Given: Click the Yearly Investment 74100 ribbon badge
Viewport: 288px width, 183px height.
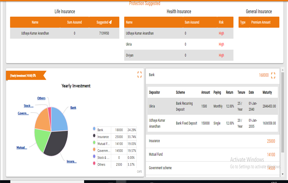Looking at the screenshot, I should [26, 76].
